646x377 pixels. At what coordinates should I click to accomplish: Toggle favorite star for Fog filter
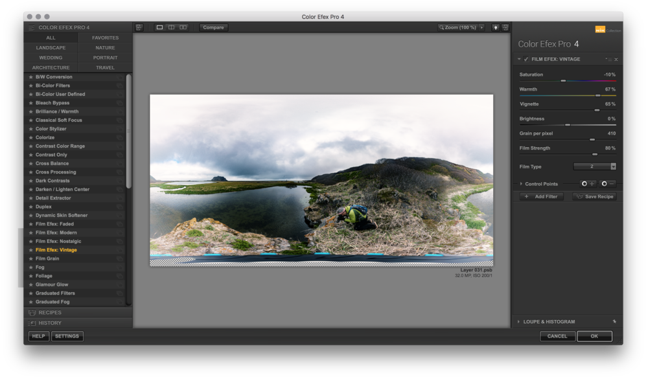point(30,268)
